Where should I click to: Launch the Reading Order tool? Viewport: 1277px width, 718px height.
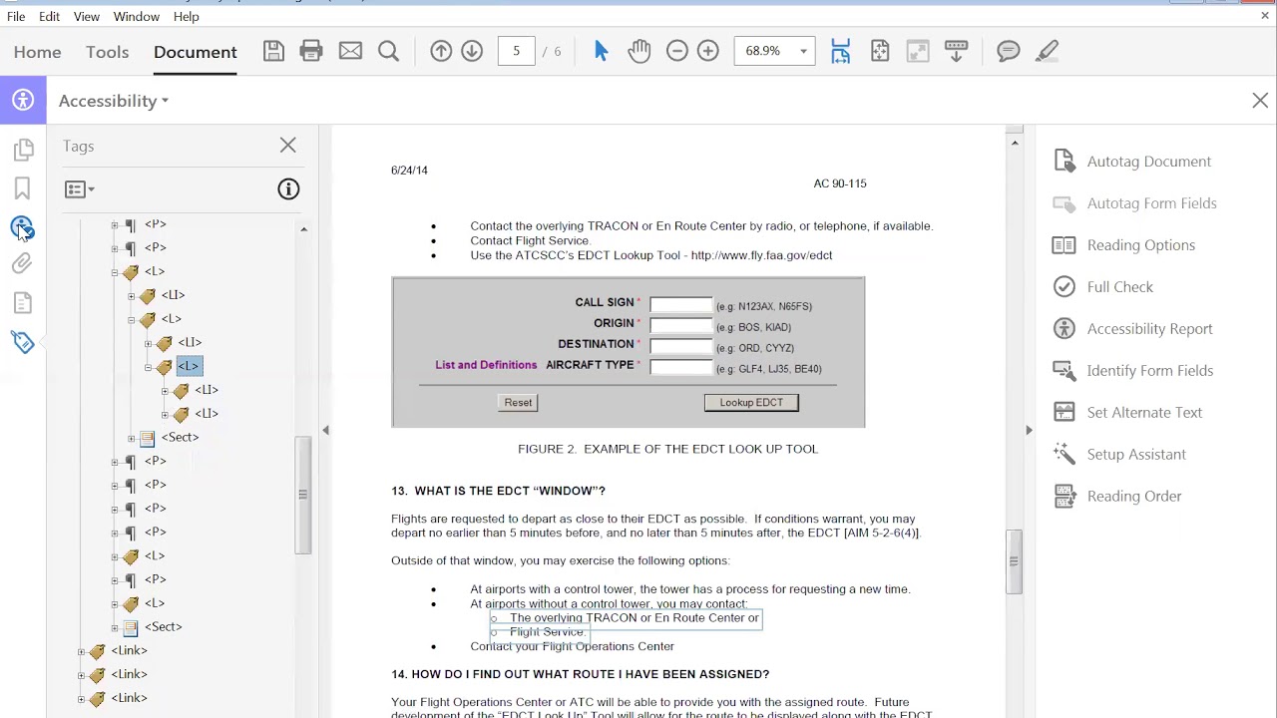[x=1117, y=497]
